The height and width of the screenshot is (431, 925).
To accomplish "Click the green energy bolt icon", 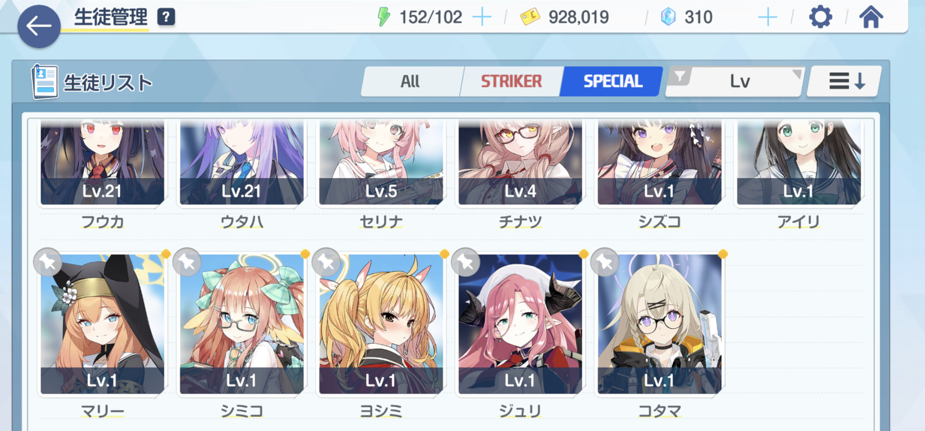I will pos(383,17).
